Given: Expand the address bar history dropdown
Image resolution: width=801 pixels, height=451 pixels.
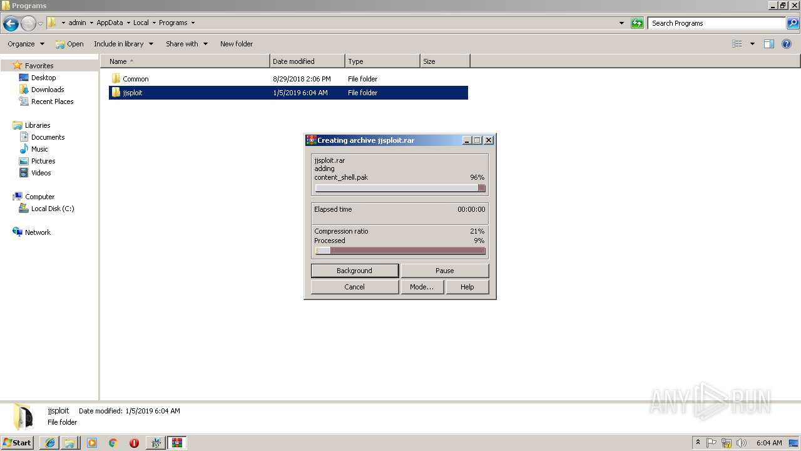Looking at the screenshot, I should point(621,23).
